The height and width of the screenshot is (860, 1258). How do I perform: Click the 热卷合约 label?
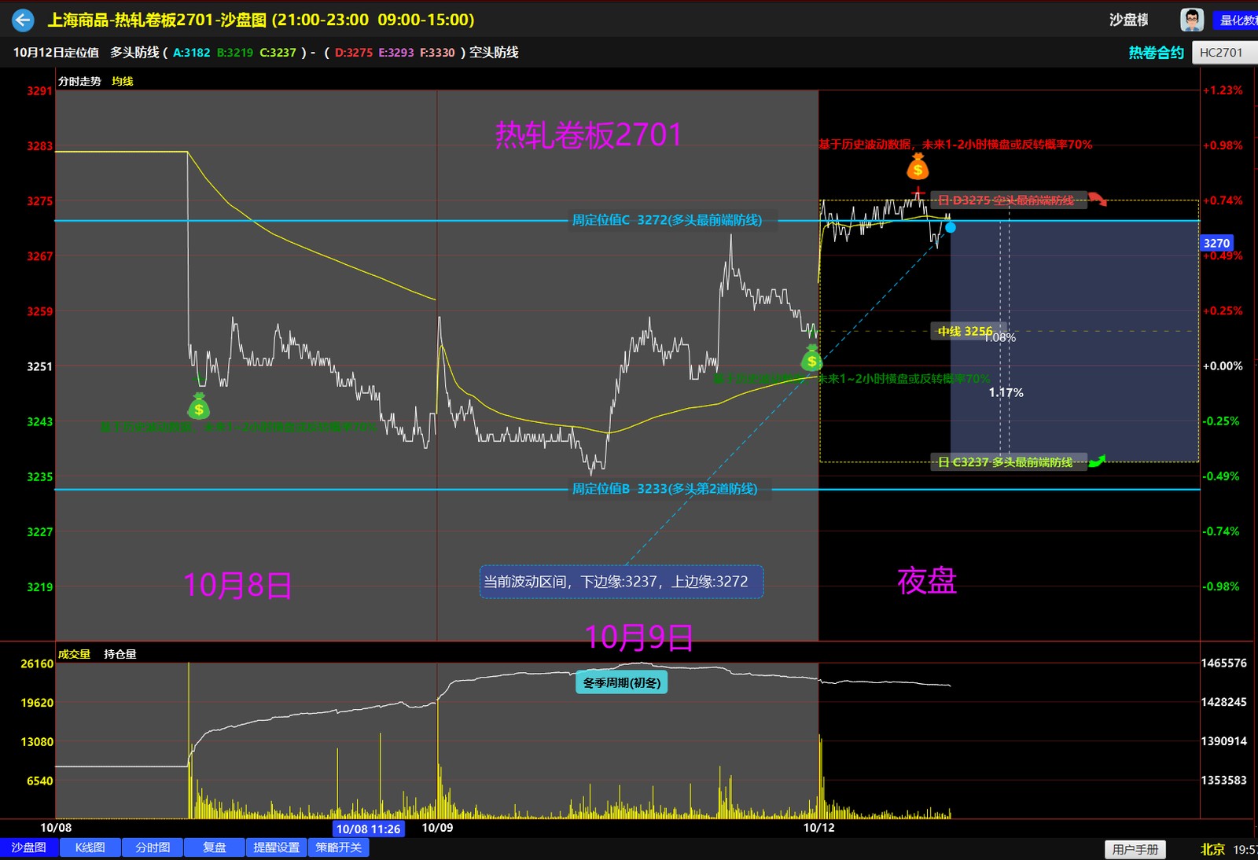(x=1156, y=53)
